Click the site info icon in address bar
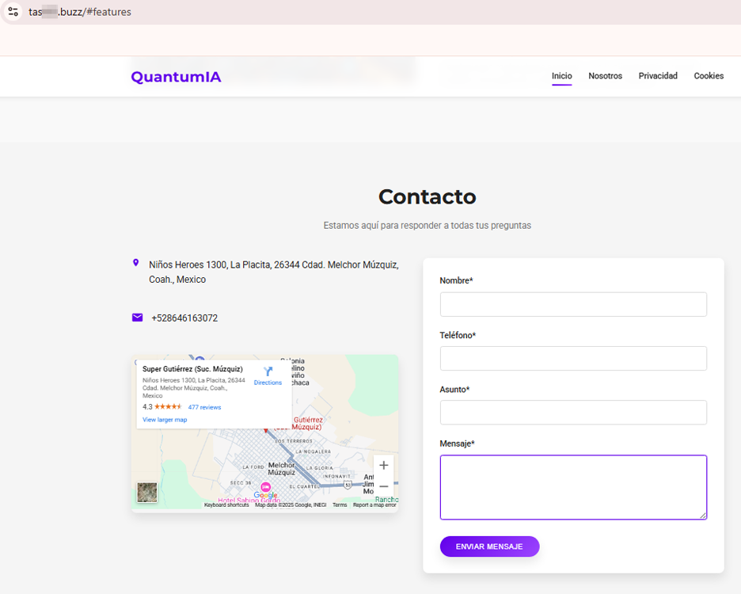Screen dimensions: 741x594 coord(13,12)
